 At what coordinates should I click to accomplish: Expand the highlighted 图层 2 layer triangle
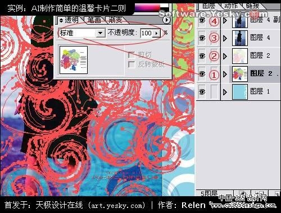coord(225,74)
